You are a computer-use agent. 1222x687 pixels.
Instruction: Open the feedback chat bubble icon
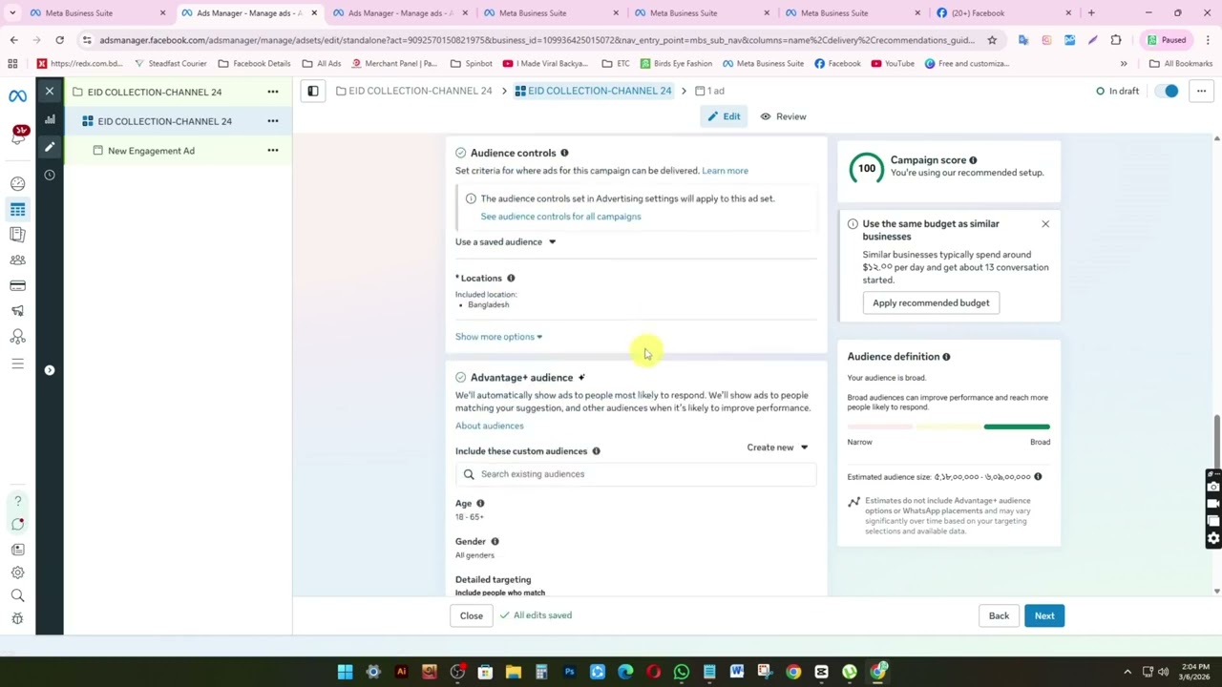click(x=17, y=524)
